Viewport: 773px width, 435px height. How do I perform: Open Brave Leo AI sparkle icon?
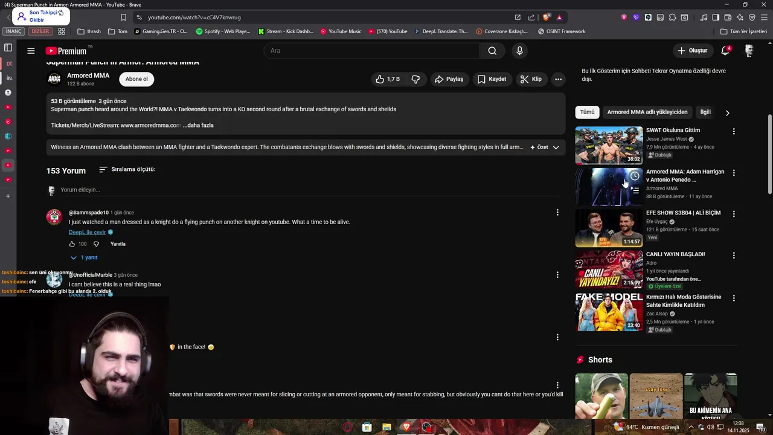(740, 18)
